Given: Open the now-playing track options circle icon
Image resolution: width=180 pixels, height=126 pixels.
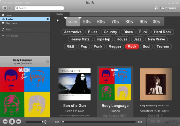Looking at the screenshot, I should (x=47, y=62).
